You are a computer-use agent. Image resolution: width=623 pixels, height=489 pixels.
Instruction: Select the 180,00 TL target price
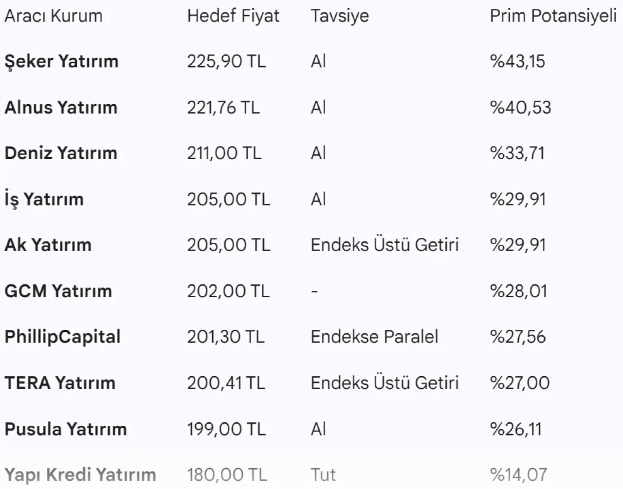pos(227,474)
